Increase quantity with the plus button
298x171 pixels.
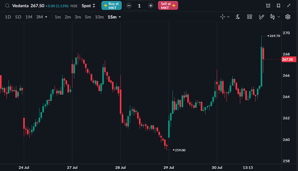[x=151, y=6]
